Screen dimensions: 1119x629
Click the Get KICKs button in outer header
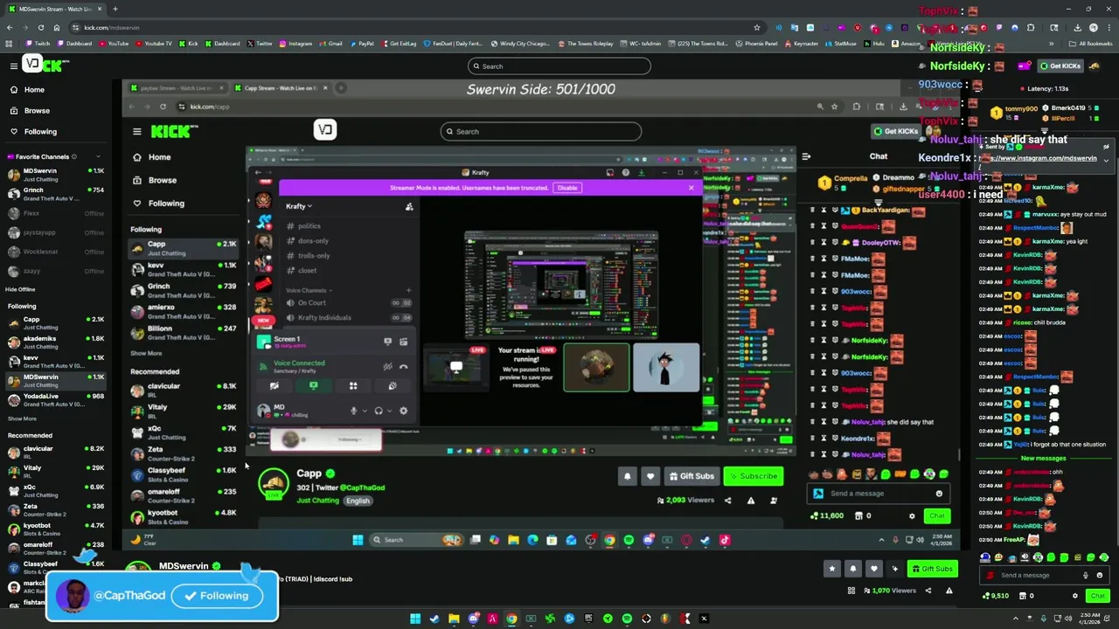(x=1060, y=66)
